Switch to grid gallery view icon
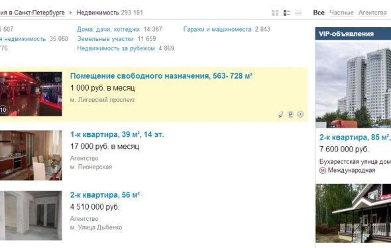This screenshot has height=248, width=391. click(x=275, y=13)
